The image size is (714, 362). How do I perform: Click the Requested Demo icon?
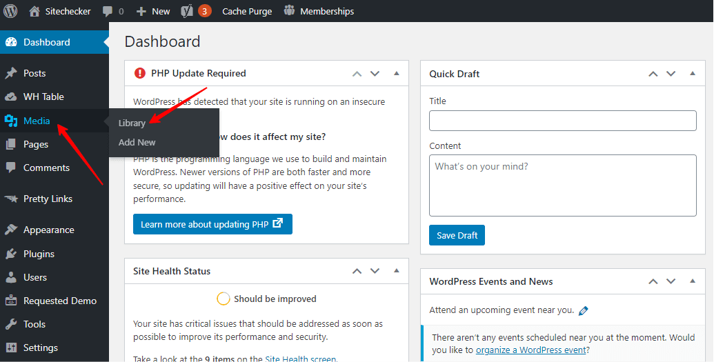tap(12, 301)
